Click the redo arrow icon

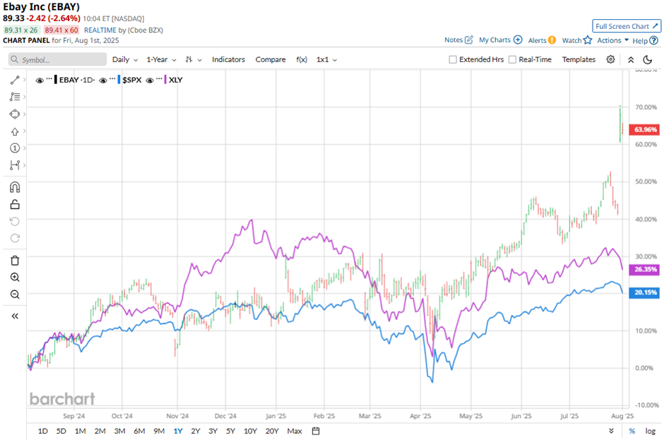click(15, 238)
